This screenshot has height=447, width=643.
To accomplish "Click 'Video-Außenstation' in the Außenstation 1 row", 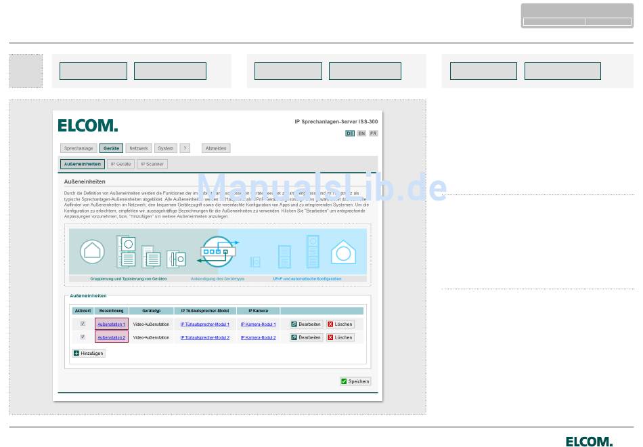I will [x=151, y=324].
